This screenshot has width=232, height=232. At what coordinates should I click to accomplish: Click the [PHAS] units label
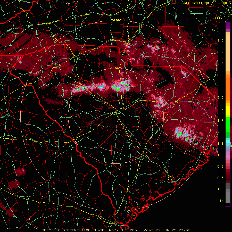218,18
